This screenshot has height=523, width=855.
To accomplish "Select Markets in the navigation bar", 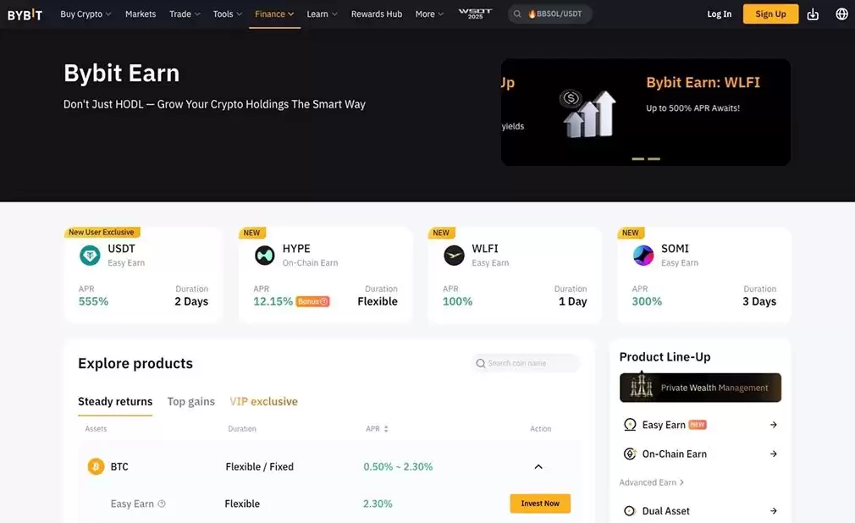I will [141, 14].
